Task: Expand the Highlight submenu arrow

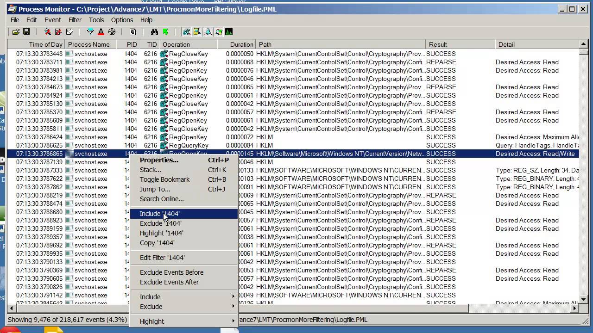Action: (x=233, y=321)
